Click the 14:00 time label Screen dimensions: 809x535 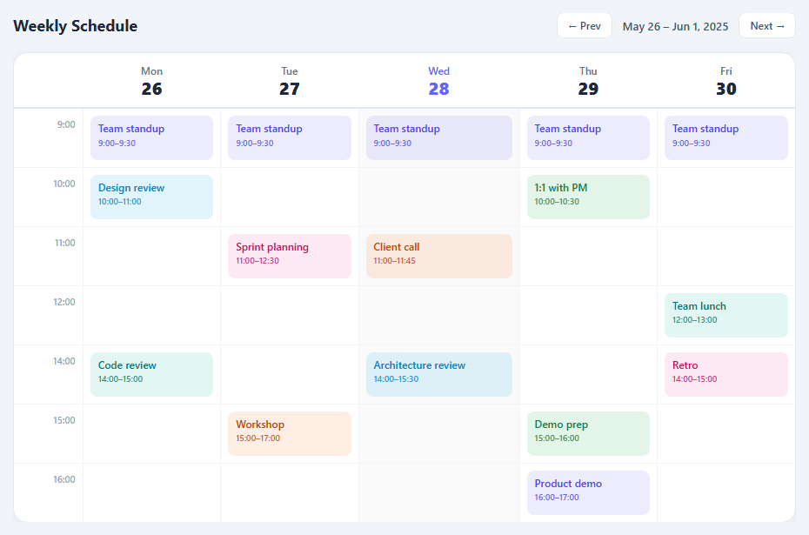click(x=64, y=361)
